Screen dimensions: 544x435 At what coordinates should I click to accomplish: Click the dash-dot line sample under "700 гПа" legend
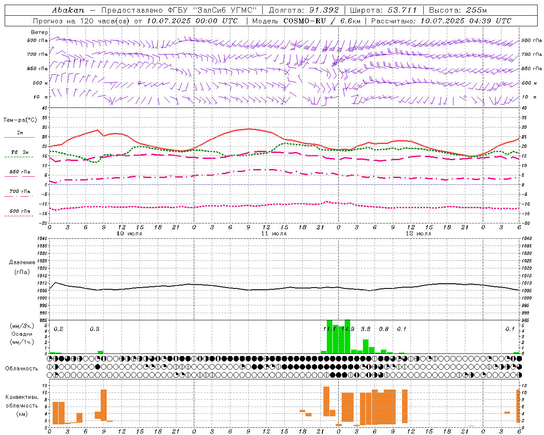tap(19, 196)
